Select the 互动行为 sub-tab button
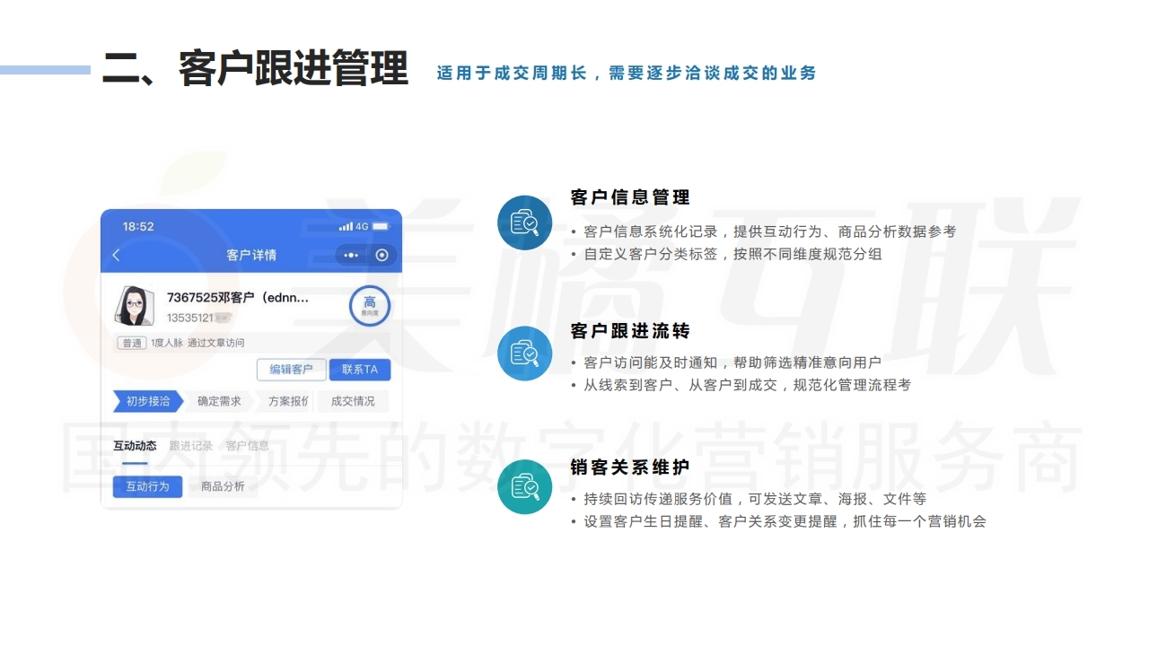Viewport: 1149px width, 646px height. [x=147, y=486]
